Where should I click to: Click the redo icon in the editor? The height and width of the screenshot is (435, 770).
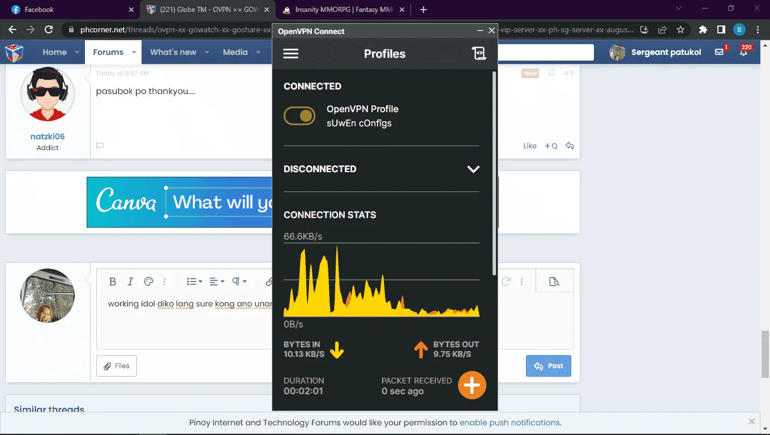506,282
